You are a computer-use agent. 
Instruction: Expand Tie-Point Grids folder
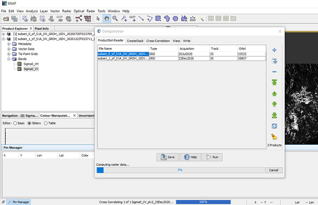pyautogui.click(x=9, y=54)
